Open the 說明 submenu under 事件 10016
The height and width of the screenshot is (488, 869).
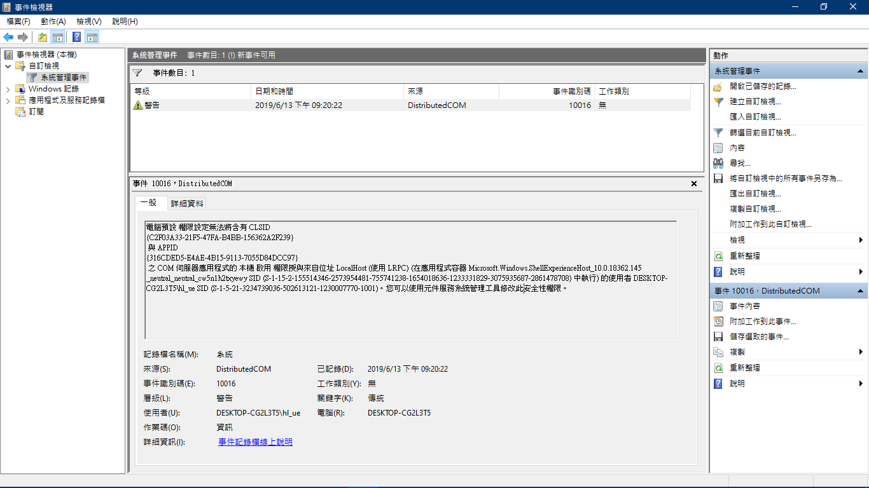tap(861, 384)
